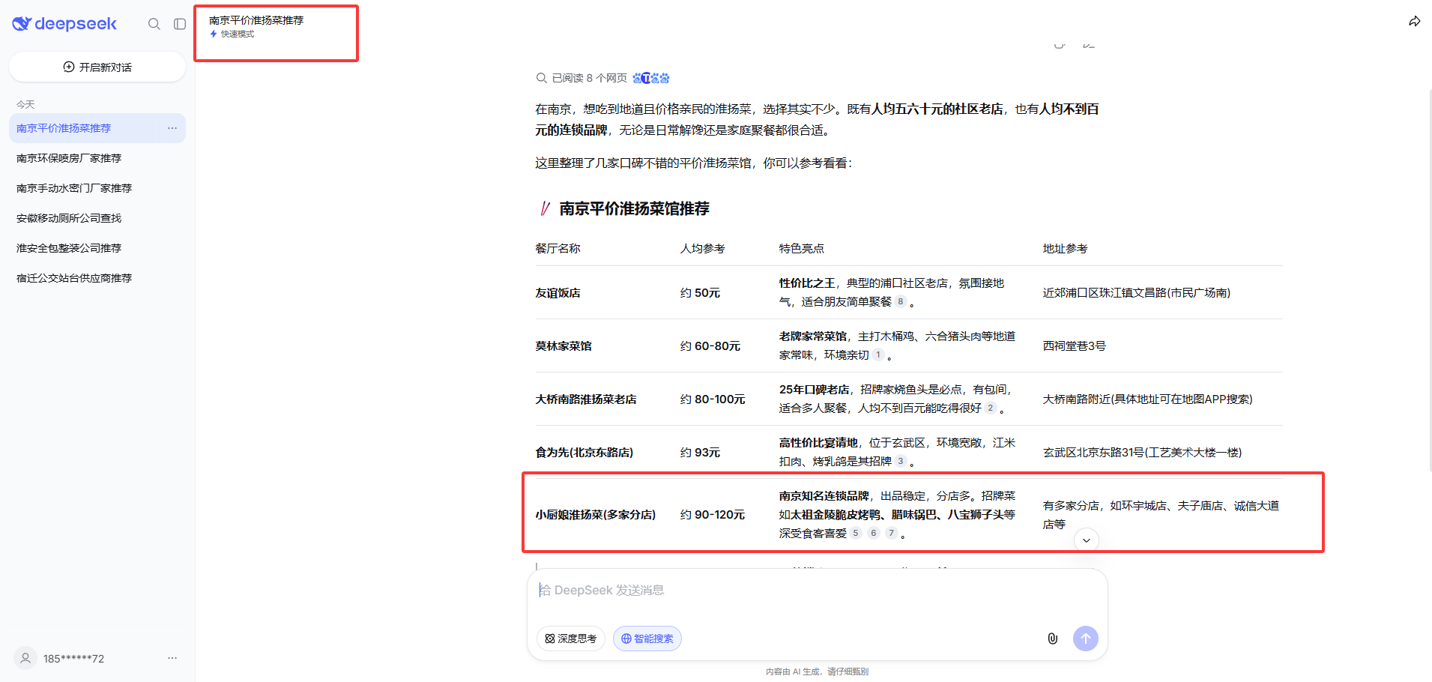The height and width of the screenshot is (682, 1432).
Task: Open 安徽移动厕所公司查找 conversation
Action: (97, 218)
